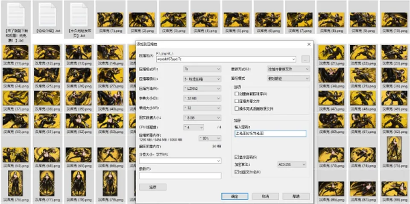410x204 pixels.
Task: Untick the encrypt file names checkbox
Action: pyautogui.click(x=237, y=172)
